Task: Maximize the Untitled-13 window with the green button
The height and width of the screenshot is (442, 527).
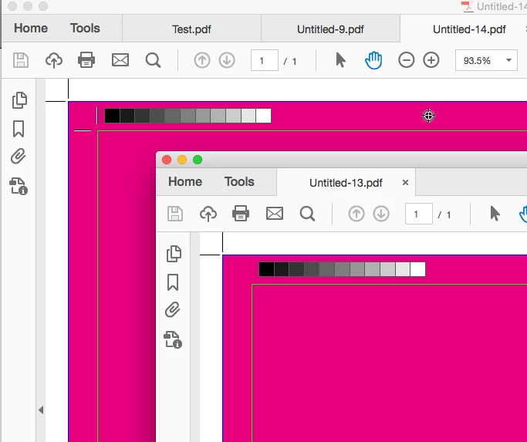Action: click(198, 160)
